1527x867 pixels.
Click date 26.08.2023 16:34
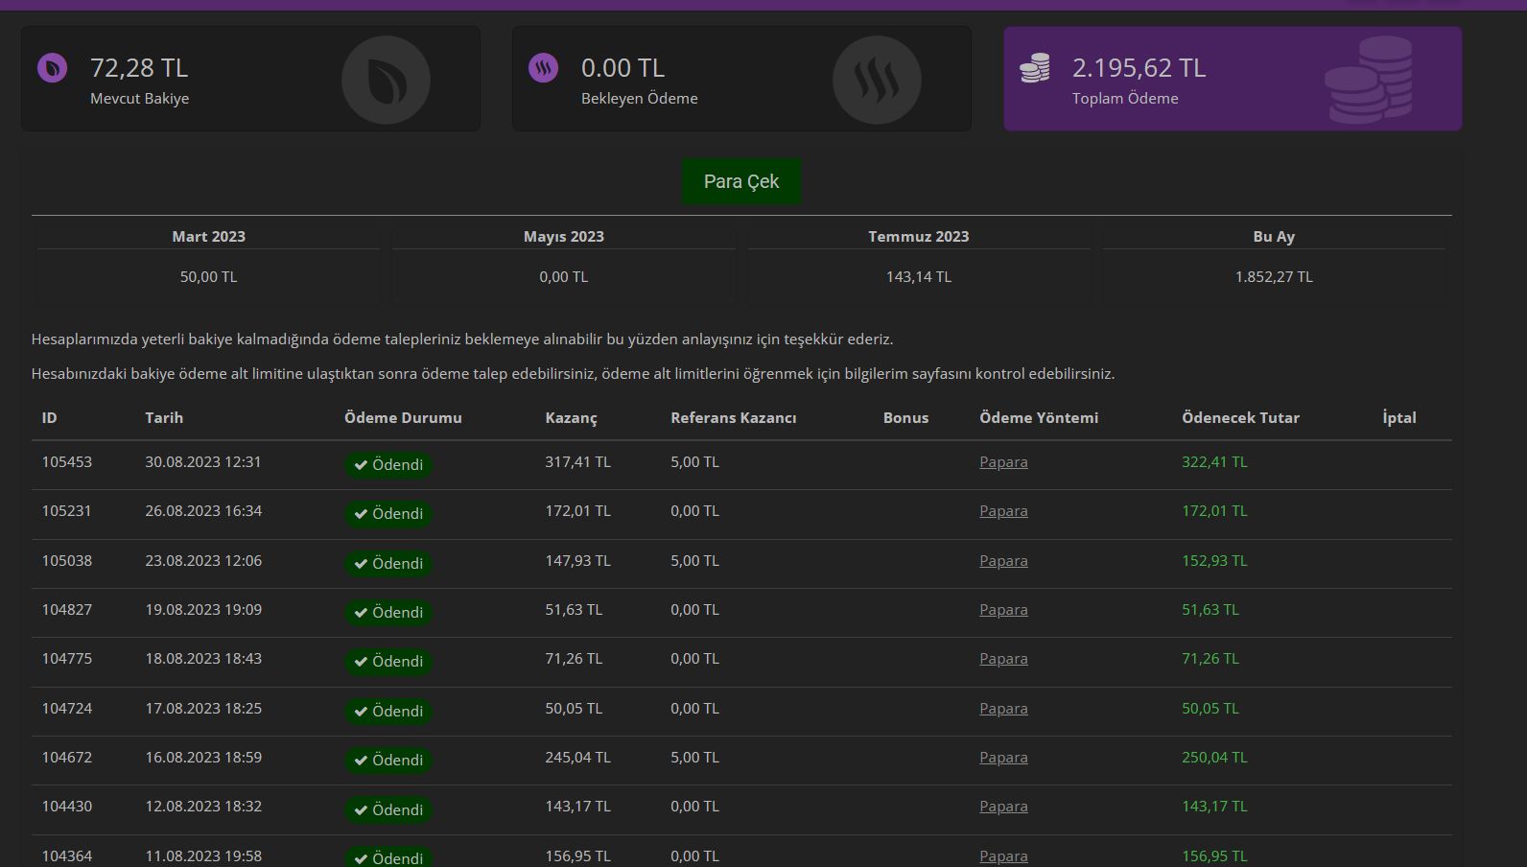(x=203, y=511)
